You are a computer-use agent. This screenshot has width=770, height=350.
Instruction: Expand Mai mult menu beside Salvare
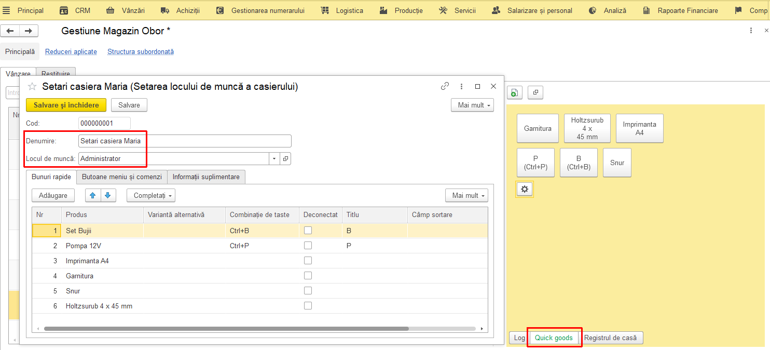click(472, 105)
